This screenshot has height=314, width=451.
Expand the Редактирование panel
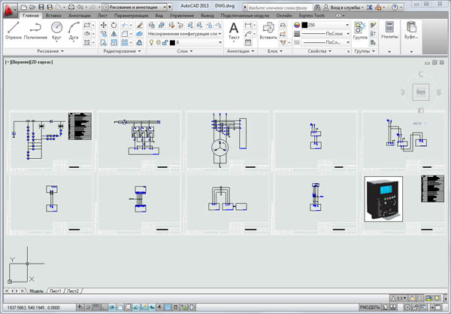[x=122, y=51]
